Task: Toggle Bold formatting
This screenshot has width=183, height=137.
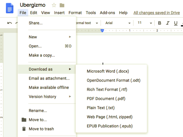Action: tap(160, 23)
